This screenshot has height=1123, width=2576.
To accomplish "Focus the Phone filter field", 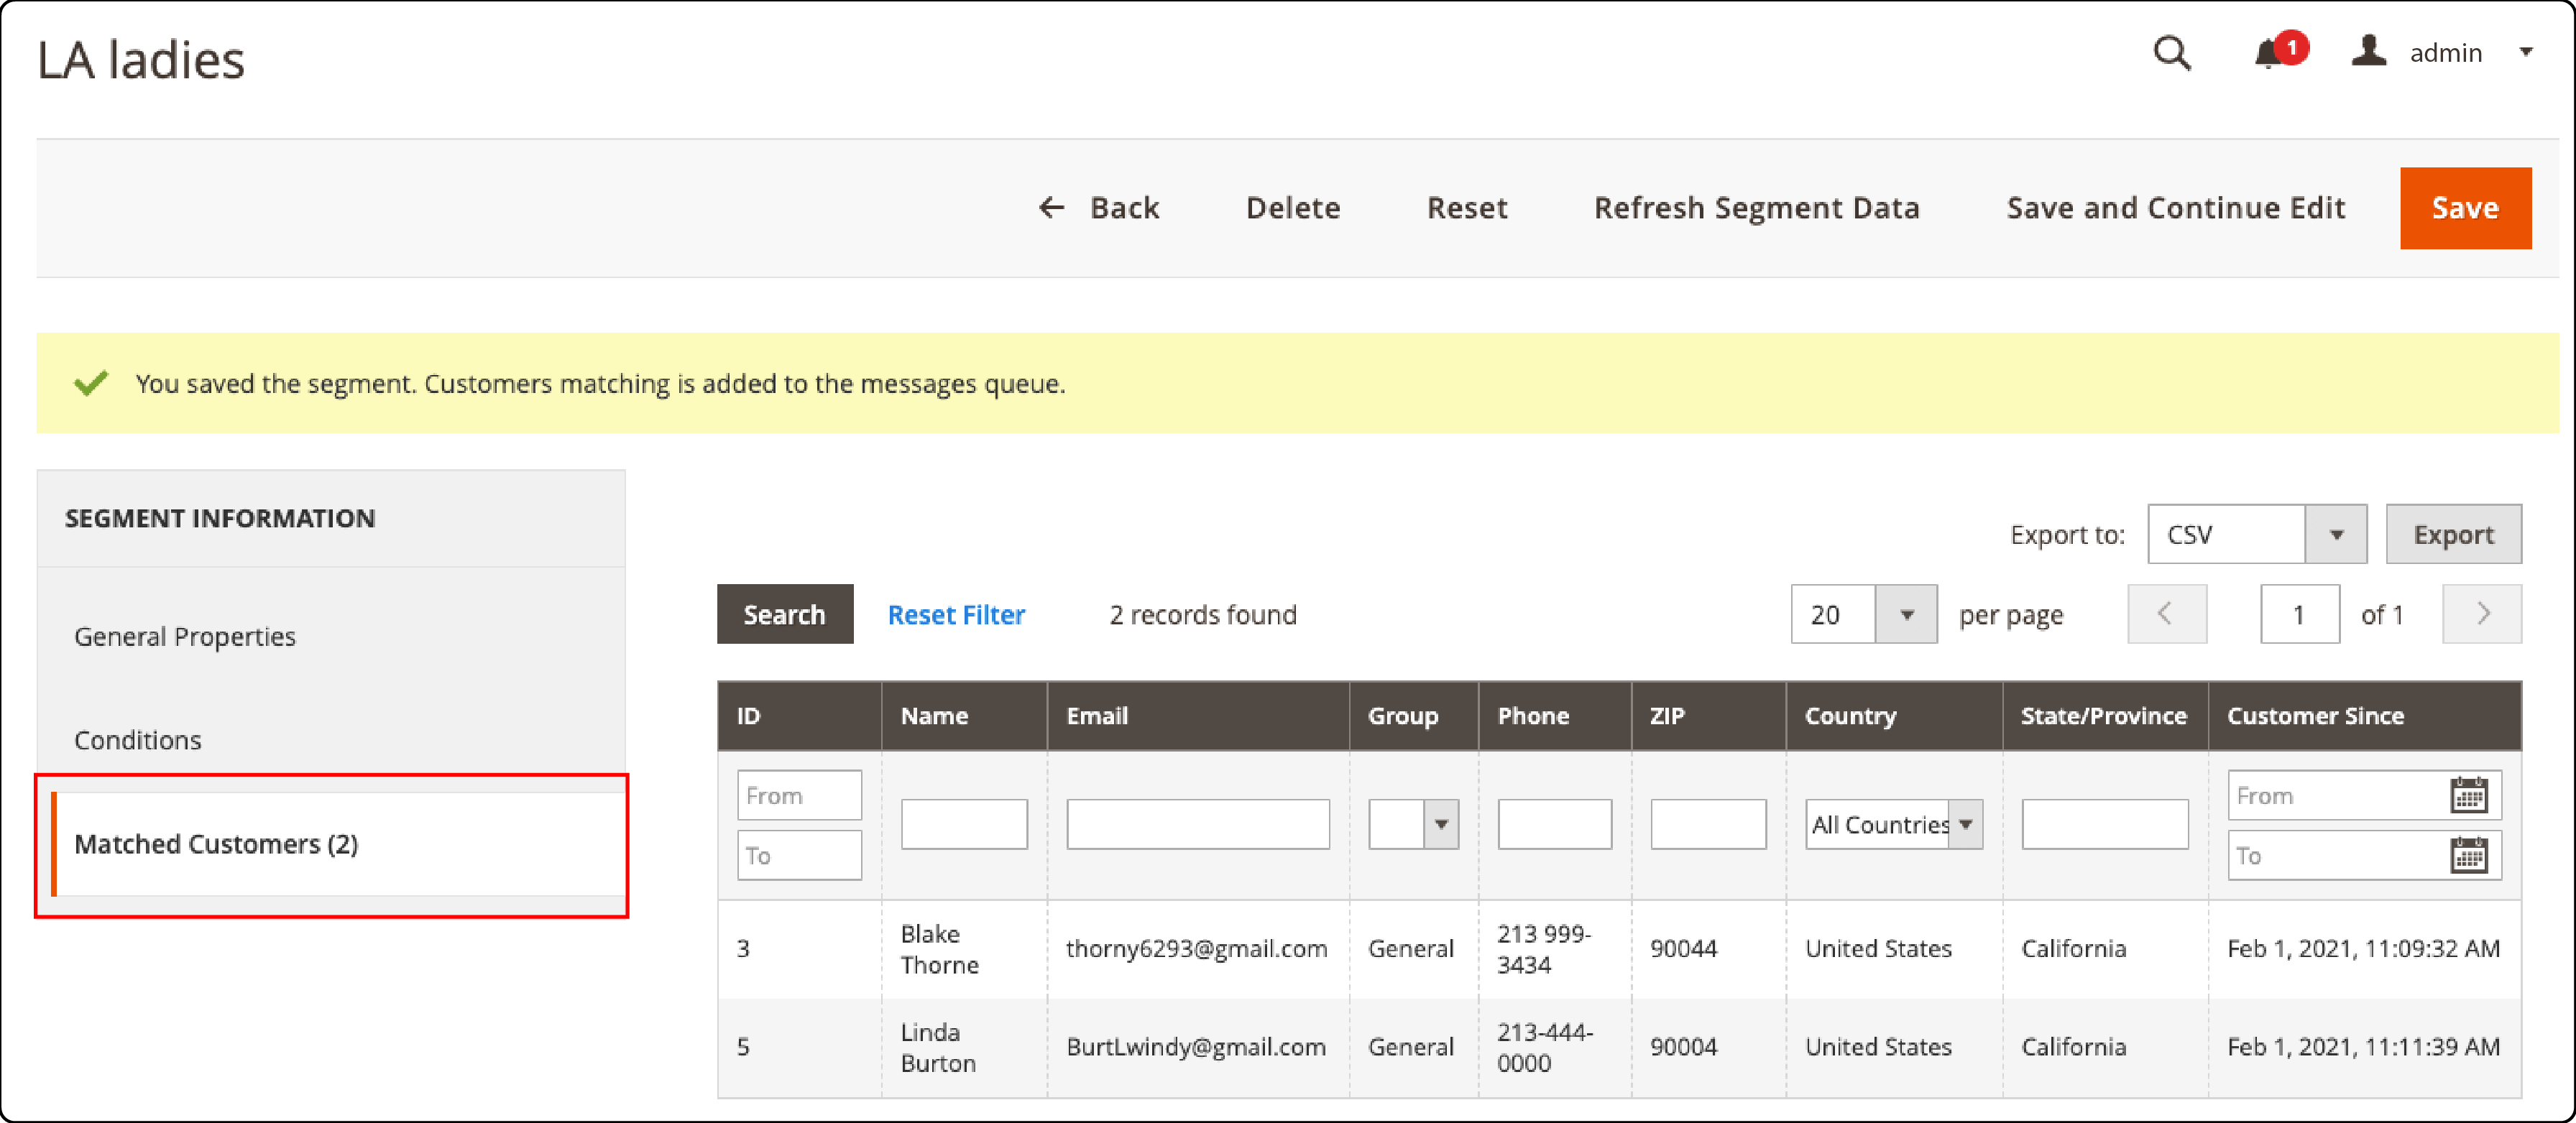I will coord(1554,824).
